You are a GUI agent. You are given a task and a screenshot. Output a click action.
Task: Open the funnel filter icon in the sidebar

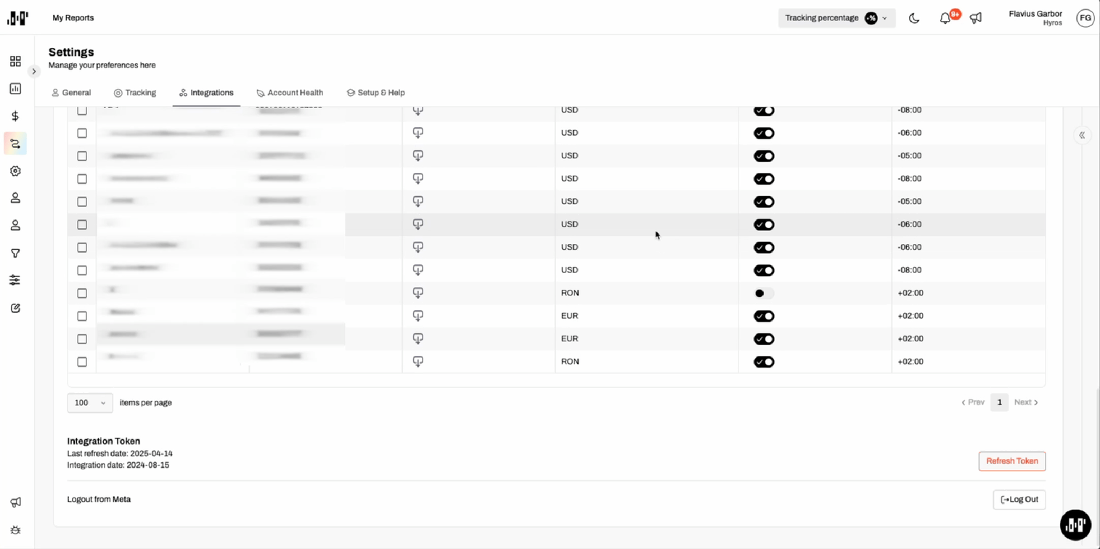click(x=15, y=253)
